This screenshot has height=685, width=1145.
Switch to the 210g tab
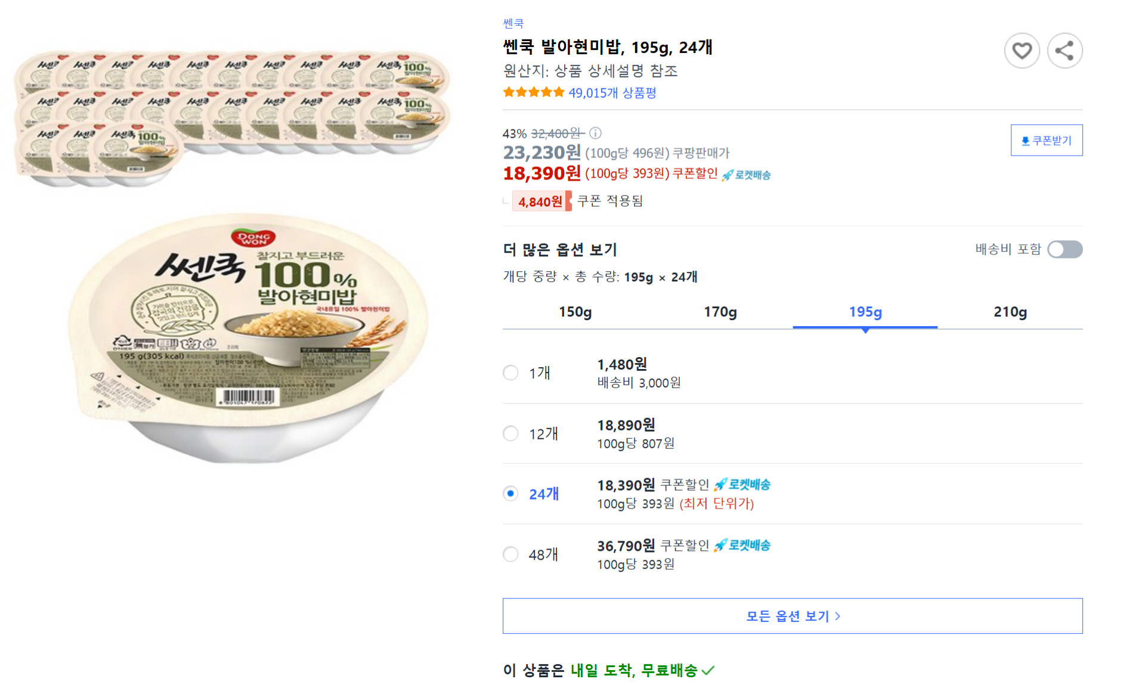pyautogui.click(x=1009, y=311)
